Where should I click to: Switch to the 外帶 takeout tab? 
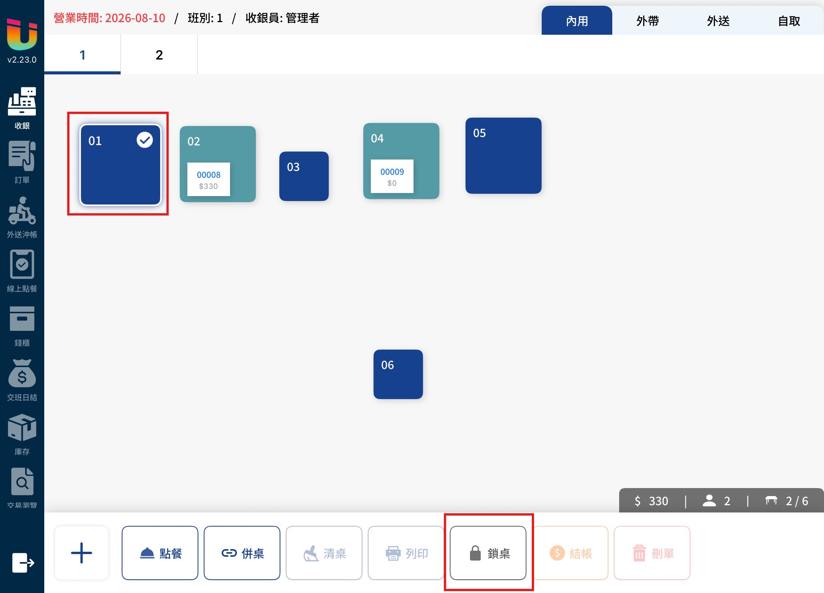pos(647,21)
